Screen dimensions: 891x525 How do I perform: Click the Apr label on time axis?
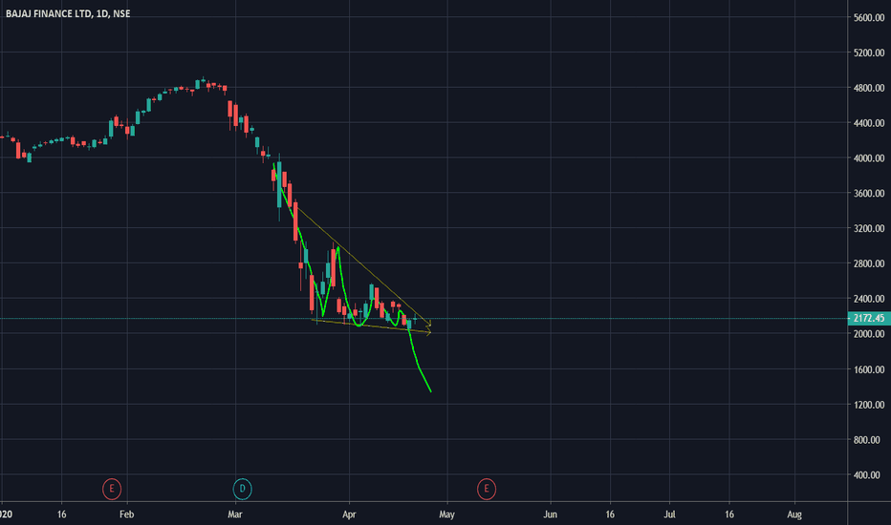coord(349,514)
